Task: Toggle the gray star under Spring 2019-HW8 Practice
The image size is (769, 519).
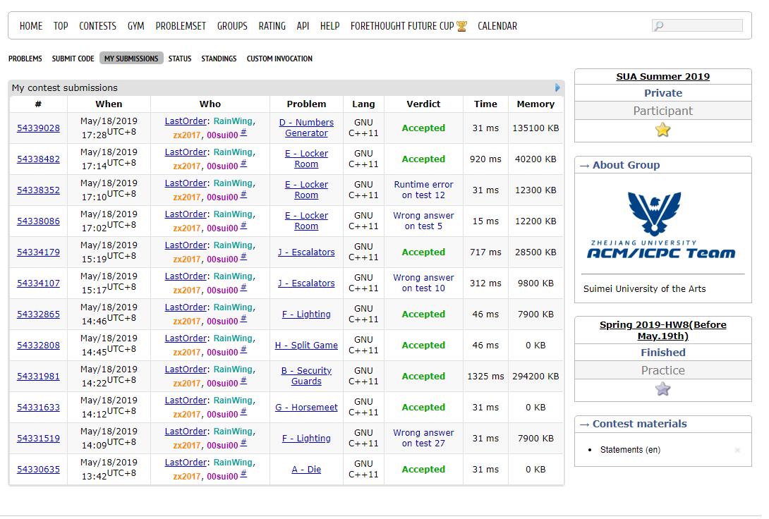Action: click(x=662, y=389)
